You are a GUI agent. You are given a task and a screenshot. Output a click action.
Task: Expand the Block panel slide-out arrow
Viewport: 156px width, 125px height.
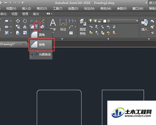coord(149,39)
